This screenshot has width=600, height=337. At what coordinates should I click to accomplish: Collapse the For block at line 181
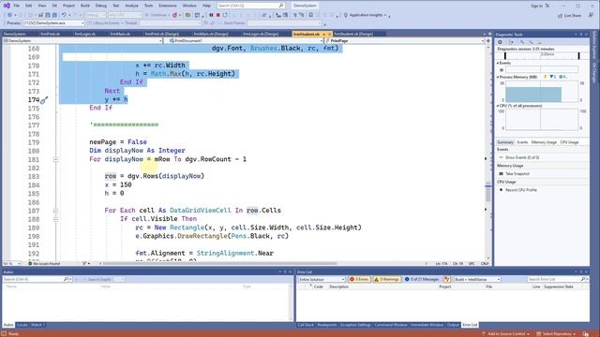[x=56, y=160]
